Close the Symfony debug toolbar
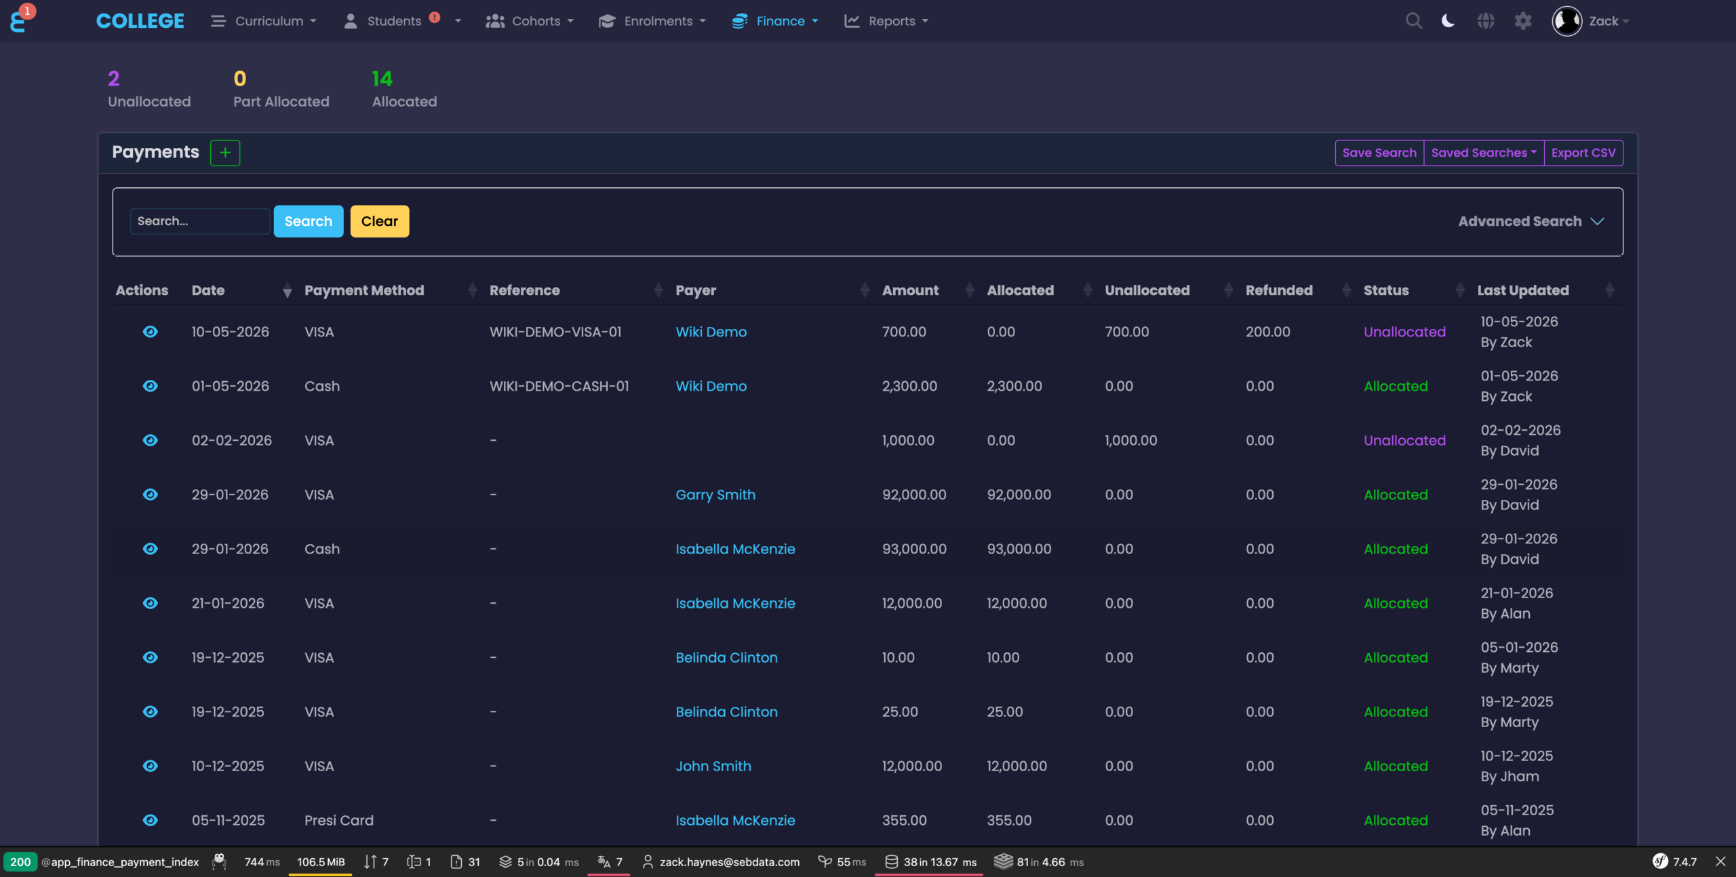The height and width of the screenshot is (877, 1736). pyautogui.click(x=1720, y=861)
